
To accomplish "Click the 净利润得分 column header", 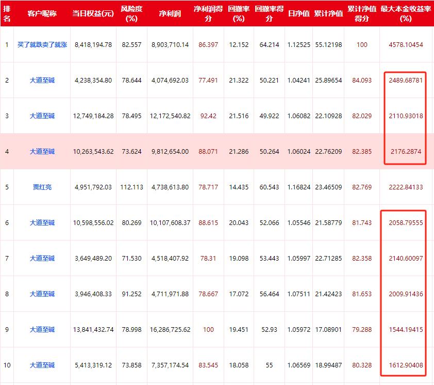I will pyautogui.click(x=208, y=13).
